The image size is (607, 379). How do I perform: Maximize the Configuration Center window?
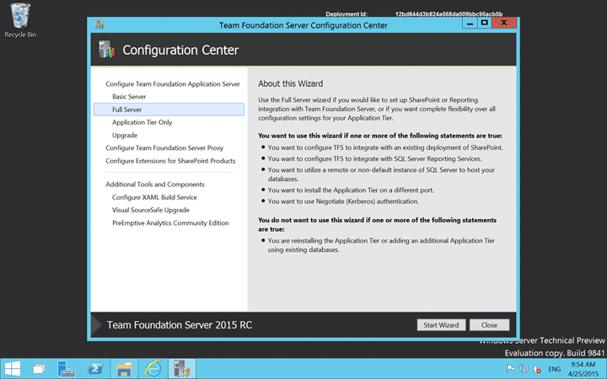point(484,23)
